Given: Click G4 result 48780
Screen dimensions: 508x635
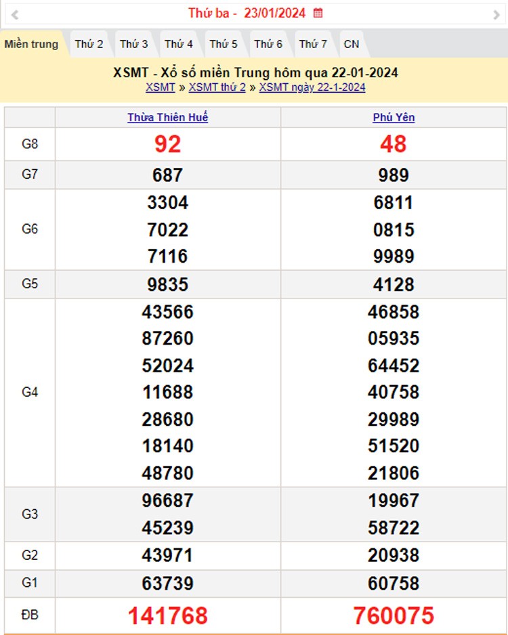Looking at the screenshot, I should click(x=168, y=473).
